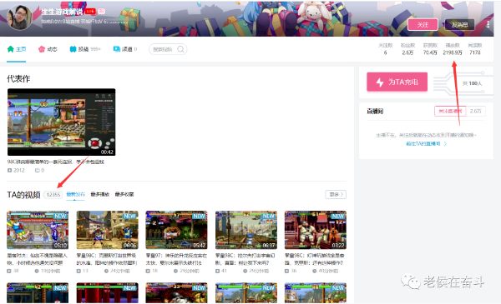Open the video thumbnail with duration 06:37
This screenshot has height=304, width=501.
tap(246, 230)
